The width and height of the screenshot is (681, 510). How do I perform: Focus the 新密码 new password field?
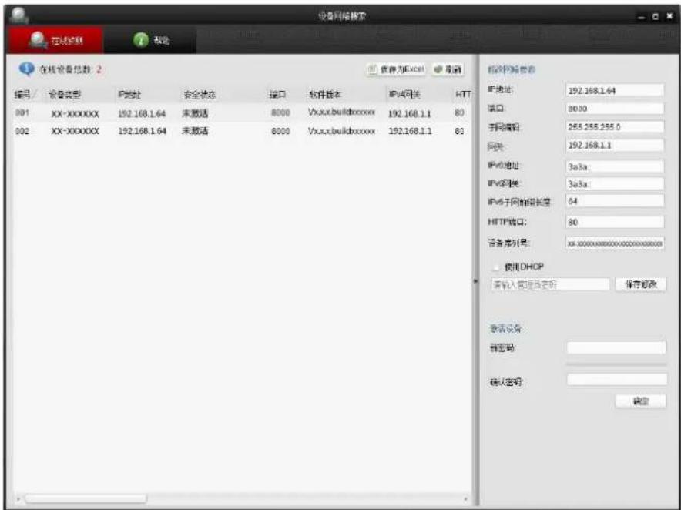click(x=616, y=347)
